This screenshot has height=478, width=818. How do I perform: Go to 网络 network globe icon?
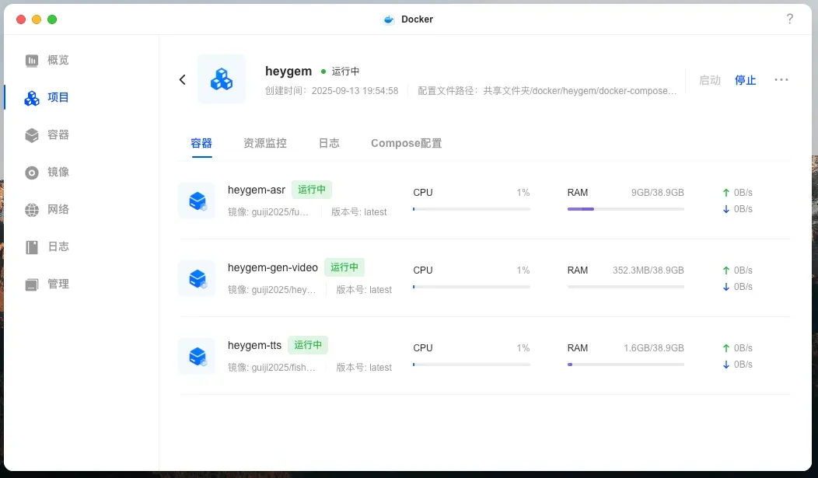pyautogui.click(x=32, y=210)
